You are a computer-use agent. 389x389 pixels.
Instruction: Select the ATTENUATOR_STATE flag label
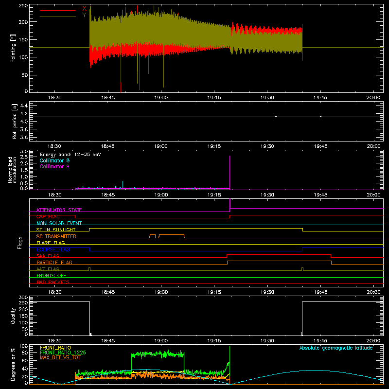point(59,210)
